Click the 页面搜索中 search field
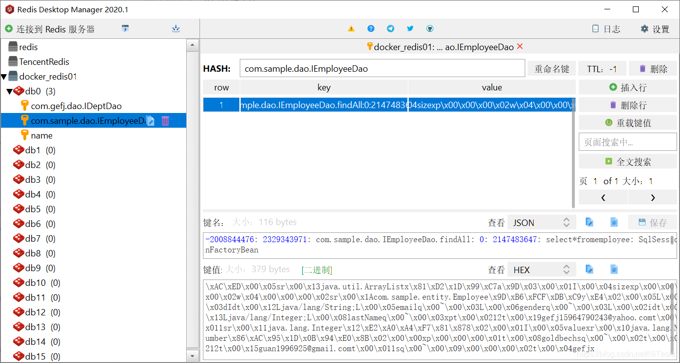680x363 pixels. pyautogui.click(x=628, y=142)
